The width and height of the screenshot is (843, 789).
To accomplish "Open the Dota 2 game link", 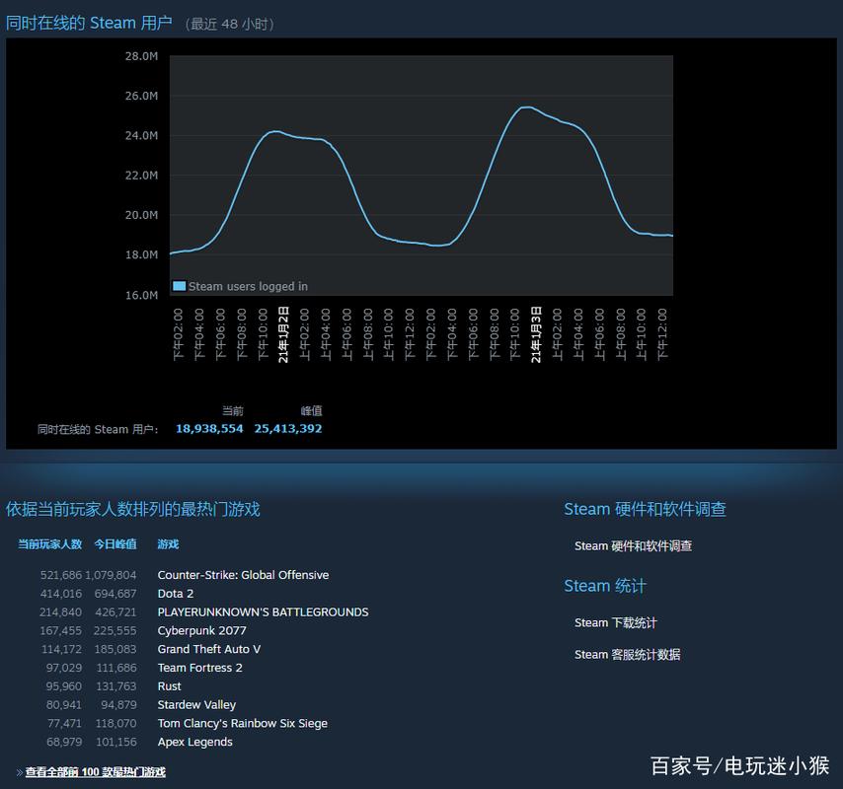I will pos(176,594).
